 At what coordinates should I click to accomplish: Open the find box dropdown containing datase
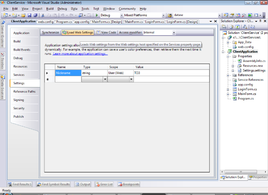tap(219, 15)
